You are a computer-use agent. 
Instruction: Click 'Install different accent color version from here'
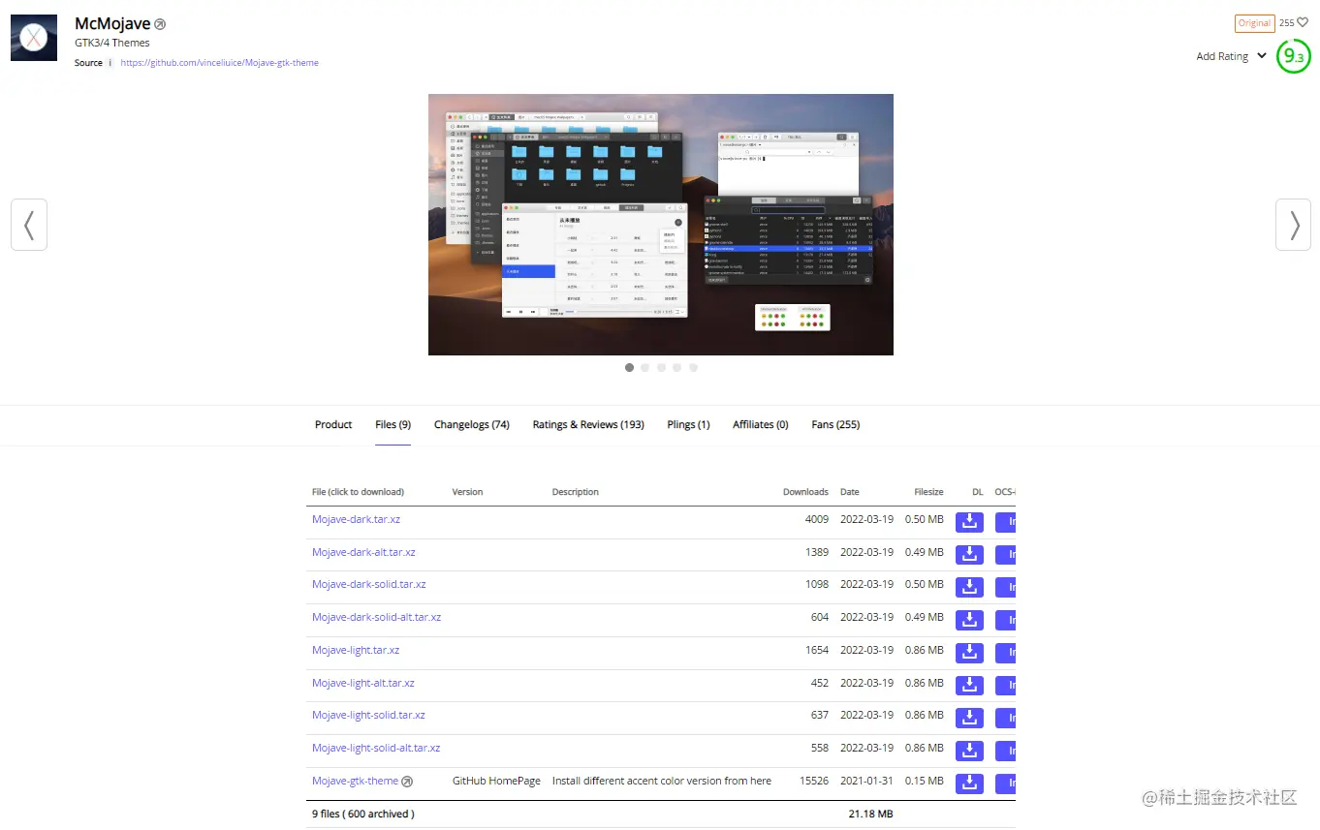(662, 782)
